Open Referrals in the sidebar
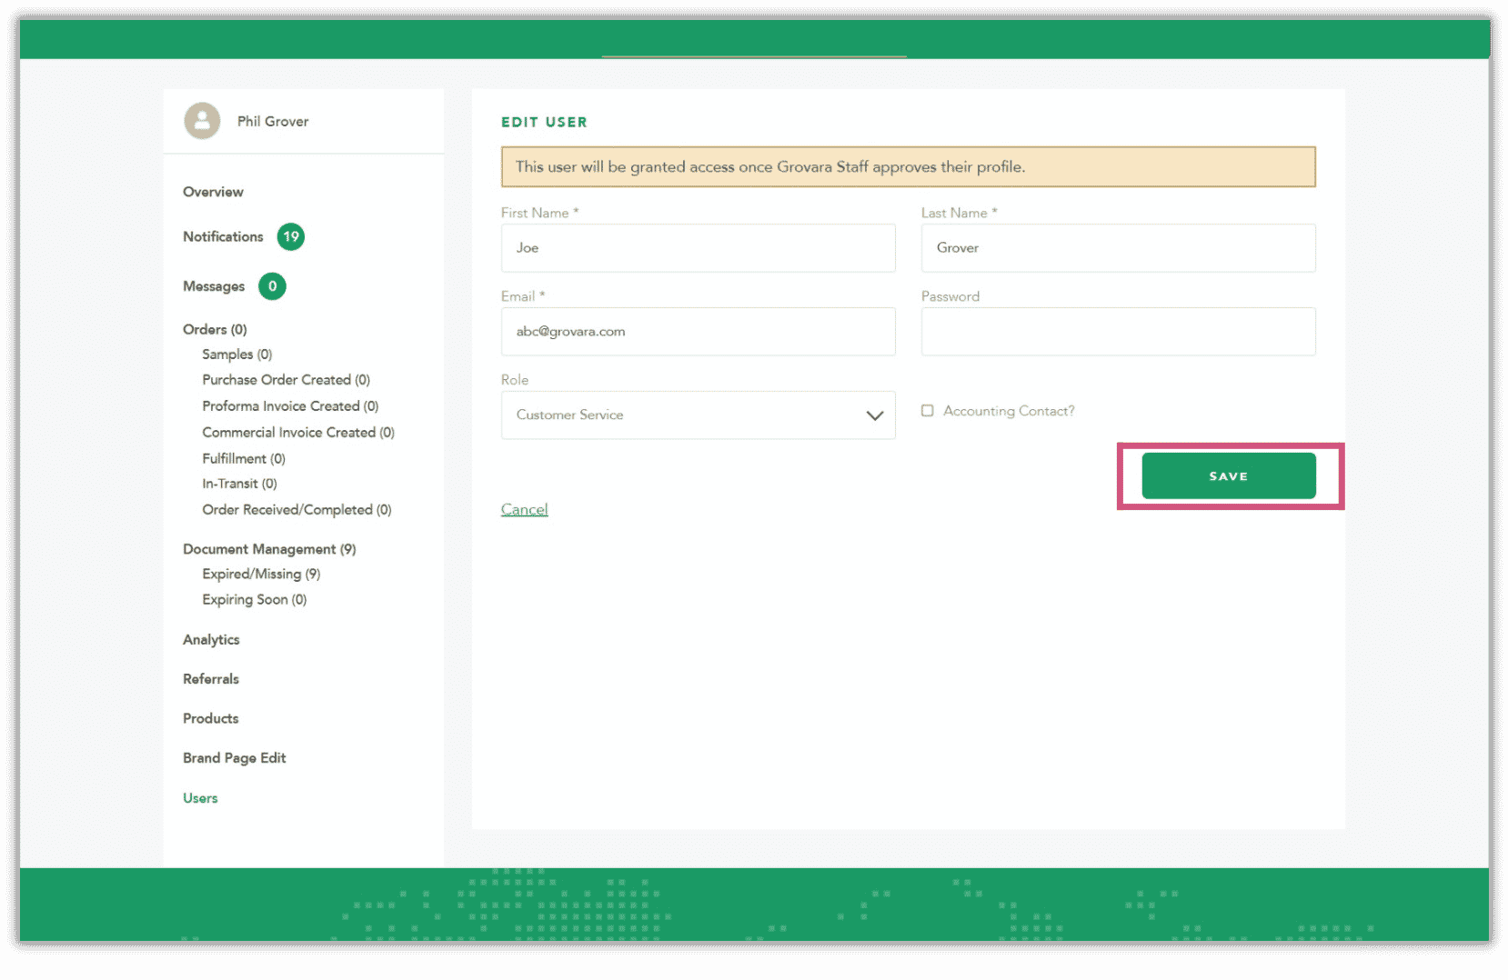This screenshot has width=1508, height=980. click(x=211, y=679)
